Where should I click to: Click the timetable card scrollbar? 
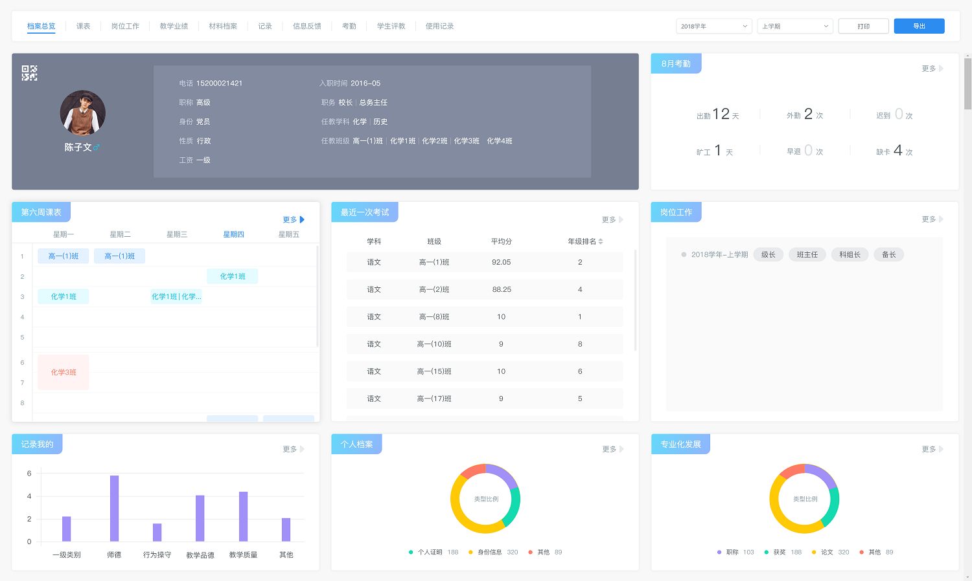click(318, 296)
